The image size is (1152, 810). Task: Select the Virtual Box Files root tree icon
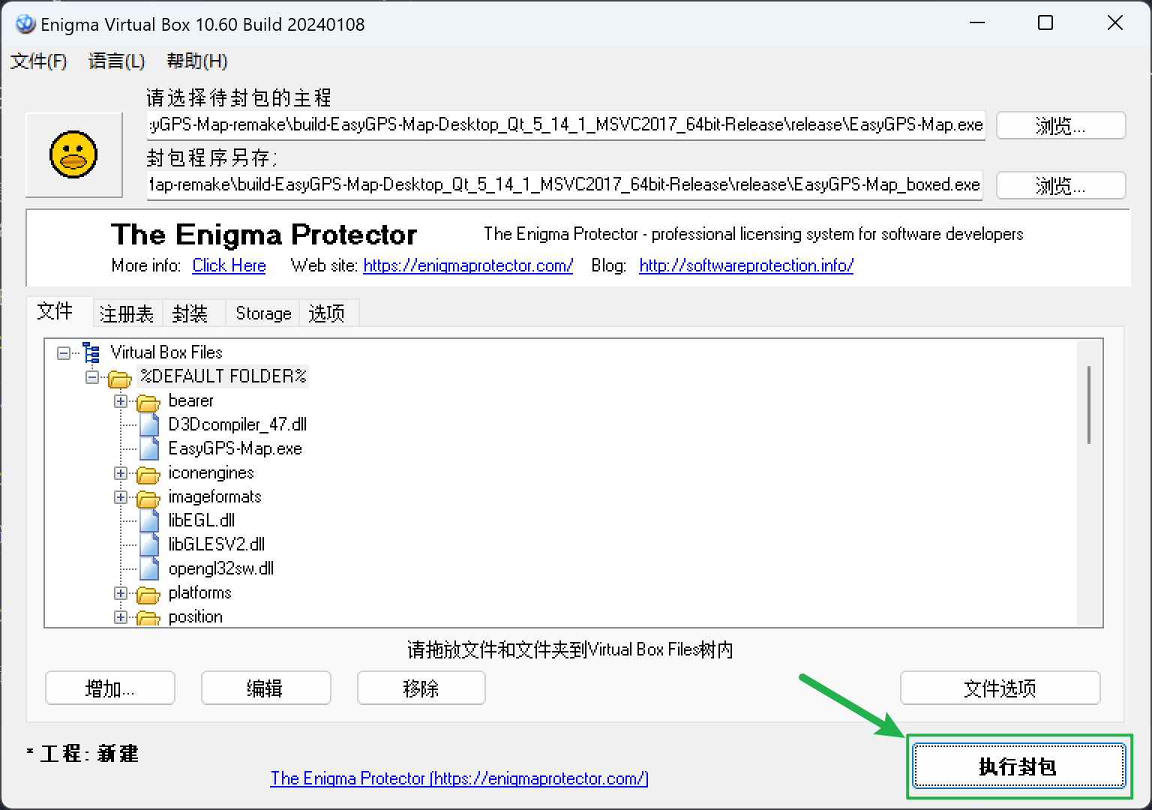coord(91,352)
